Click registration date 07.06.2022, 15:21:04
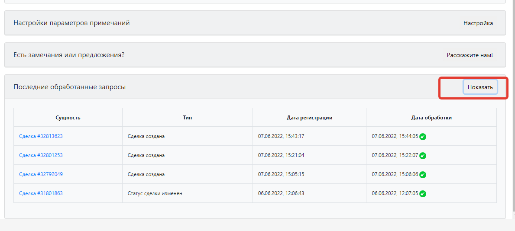 [x=281, y=155]
